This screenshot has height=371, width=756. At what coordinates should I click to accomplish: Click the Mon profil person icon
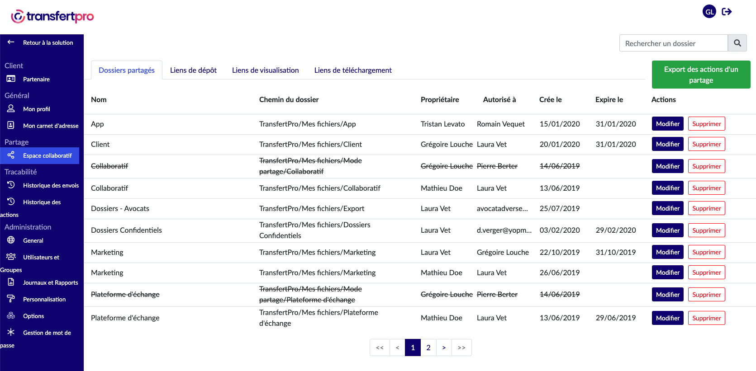(x=11, y=108)
